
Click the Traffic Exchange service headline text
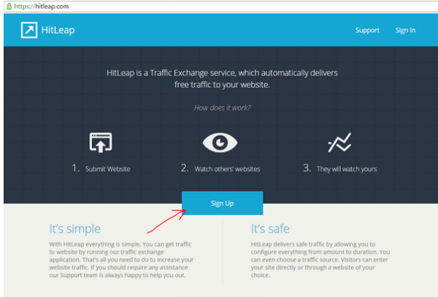(222, 79)
